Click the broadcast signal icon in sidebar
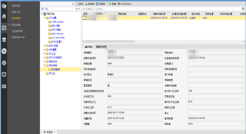246x134 pixels. [x=4, y=63]
